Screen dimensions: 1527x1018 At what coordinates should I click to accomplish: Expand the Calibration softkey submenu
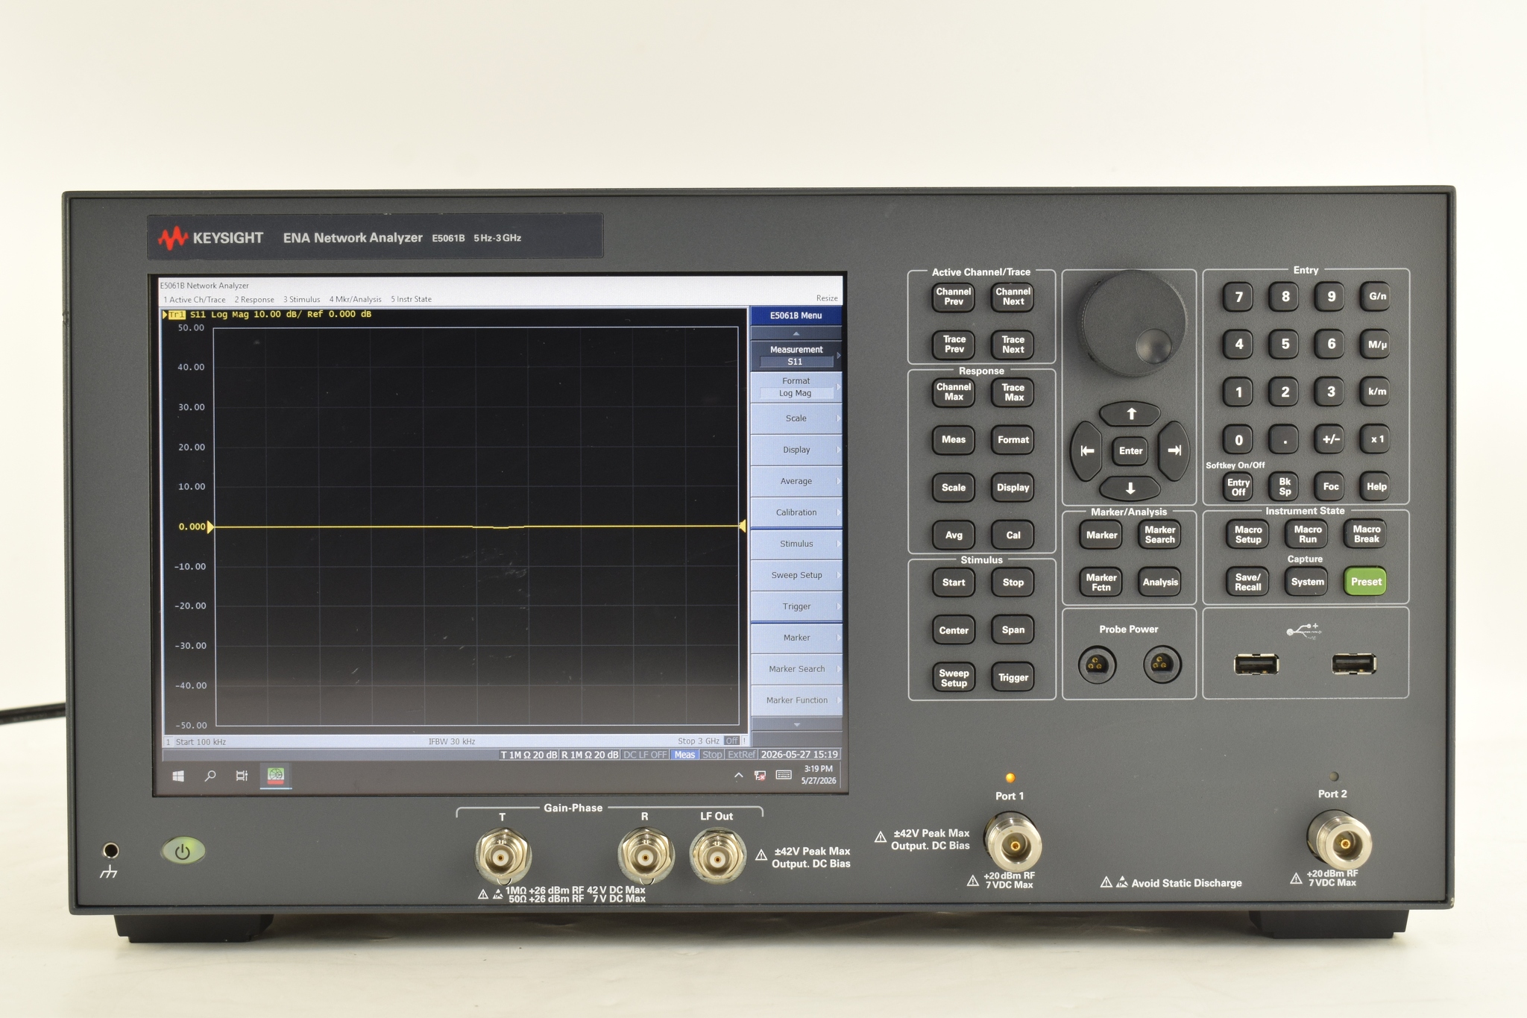796,512
